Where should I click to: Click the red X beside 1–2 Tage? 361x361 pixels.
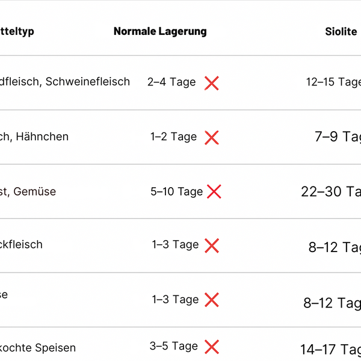point(212,138)
